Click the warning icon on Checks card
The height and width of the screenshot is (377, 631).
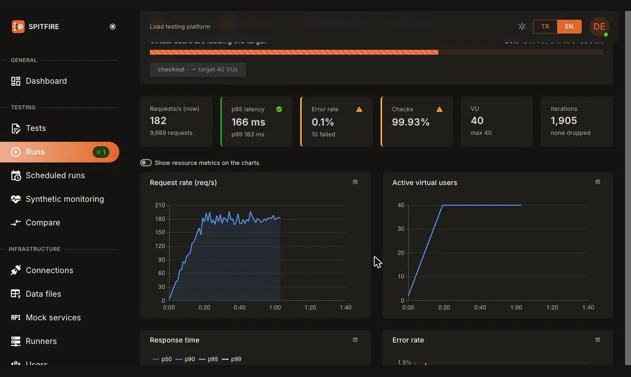pos(439,109)
